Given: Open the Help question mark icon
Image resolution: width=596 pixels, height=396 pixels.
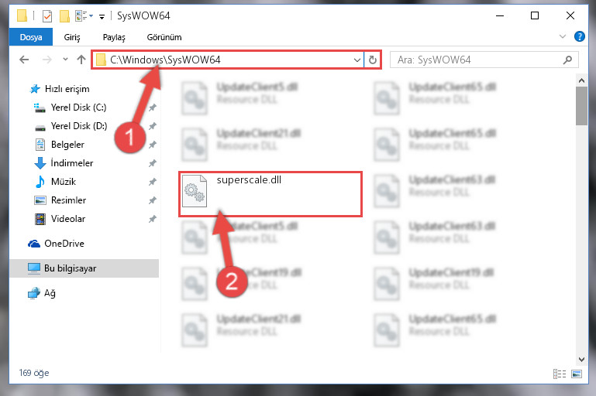Looking at the screenshot, I should point(579,36).
